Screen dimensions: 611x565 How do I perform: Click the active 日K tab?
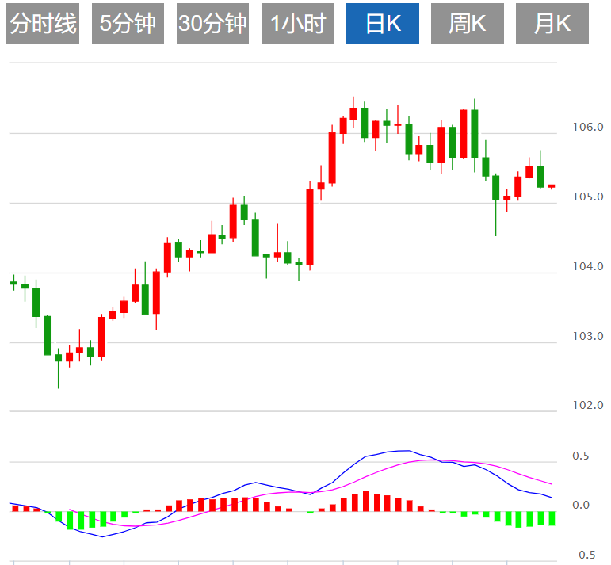tap(383, 24)
